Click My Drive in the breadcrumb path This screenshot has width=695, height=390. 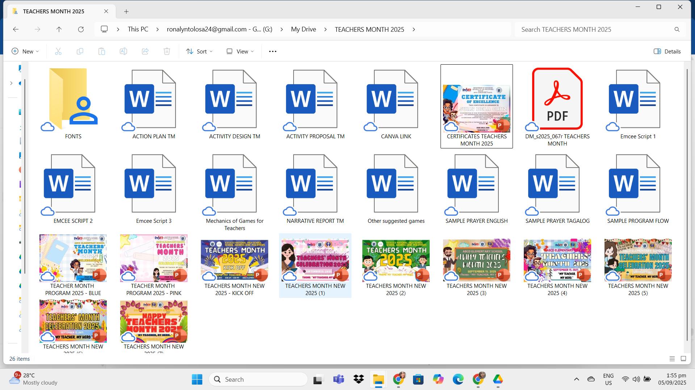click(303, 29)
